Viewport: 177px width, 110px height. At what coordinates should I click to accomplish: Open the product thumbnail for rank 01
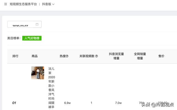click(38, 73)
